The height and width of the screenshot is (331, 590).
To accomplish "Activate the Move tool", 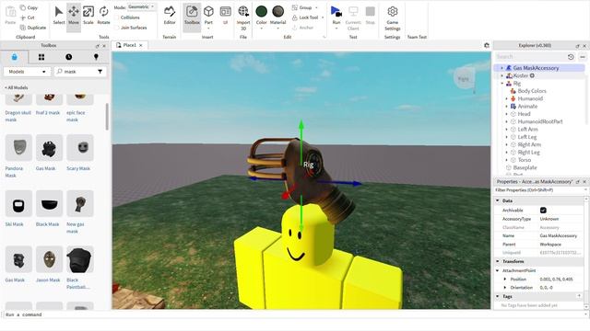I will [x=74, y=17].
